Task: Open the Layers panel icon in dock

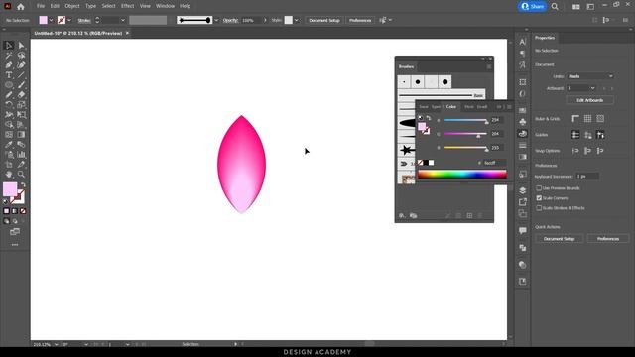Action: (523, 190)
